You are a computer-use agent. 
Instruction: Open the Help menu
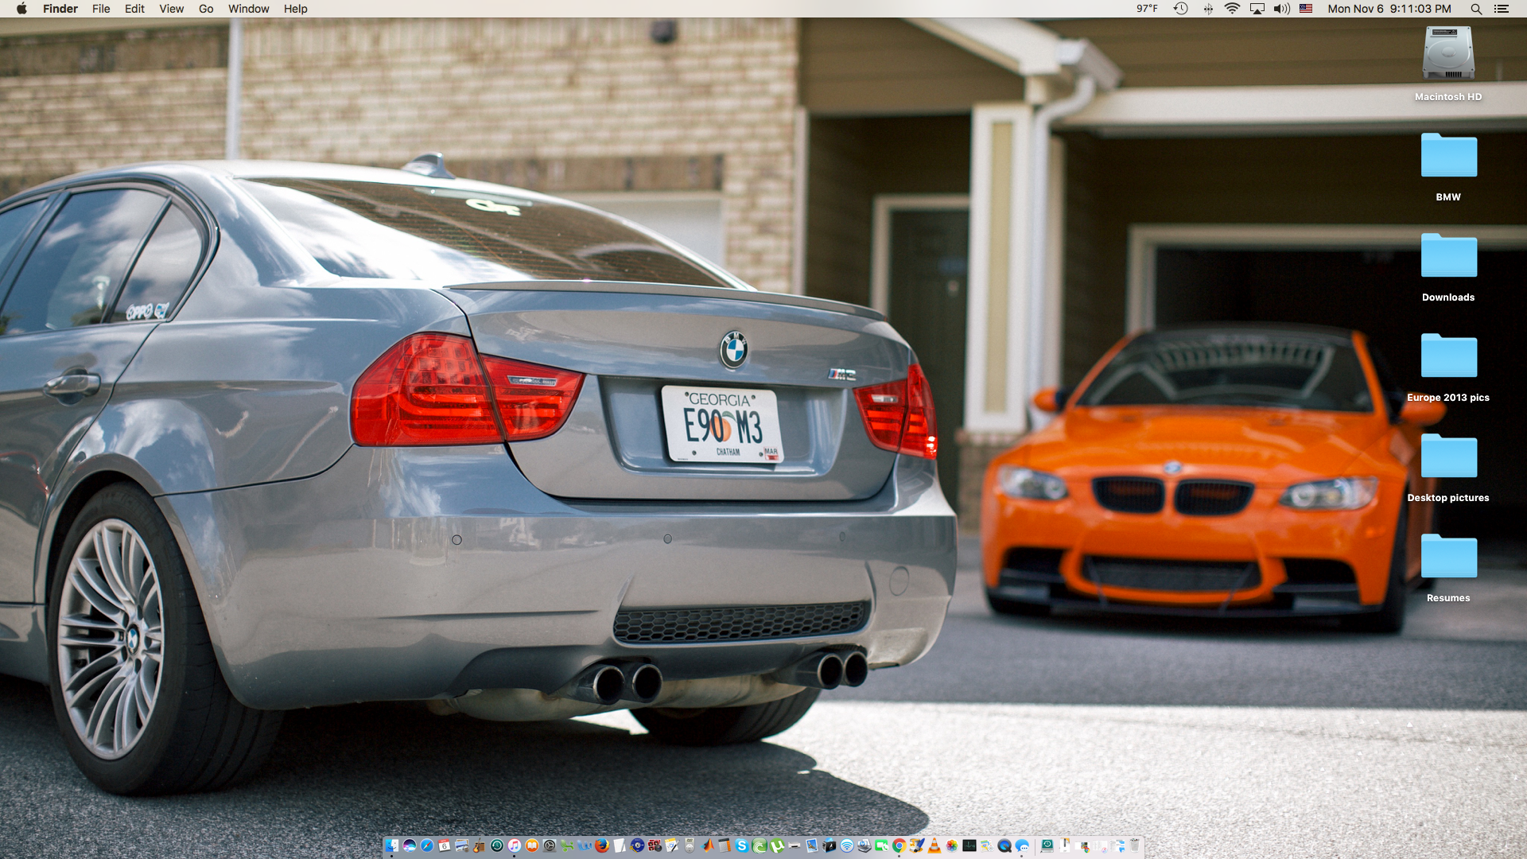tap(296, 9)
